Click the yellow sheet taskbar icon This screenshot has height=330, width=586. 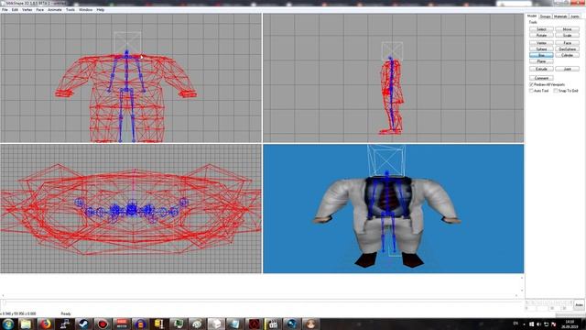pyautogui.click(x=159, y=324)
